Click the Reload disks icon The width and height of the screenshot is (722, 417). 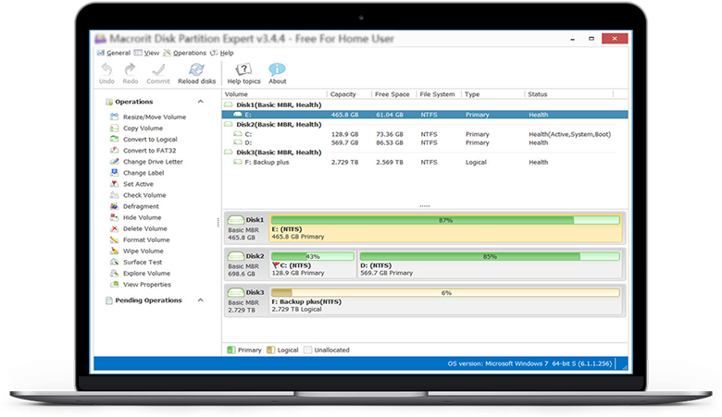coord(196,69)
